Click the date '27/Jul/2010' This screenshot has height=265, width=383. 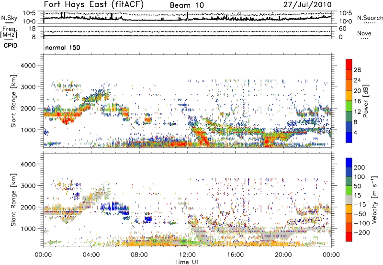[307, 5]
